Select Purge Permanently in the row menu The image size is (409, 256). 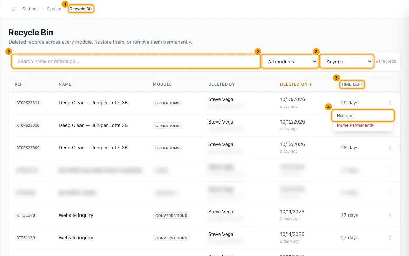pos(363,125)
